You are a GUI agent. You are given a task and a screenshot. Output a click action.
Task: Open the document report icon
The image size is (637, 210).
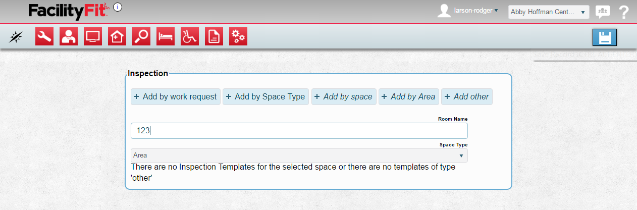pos(214,36)
